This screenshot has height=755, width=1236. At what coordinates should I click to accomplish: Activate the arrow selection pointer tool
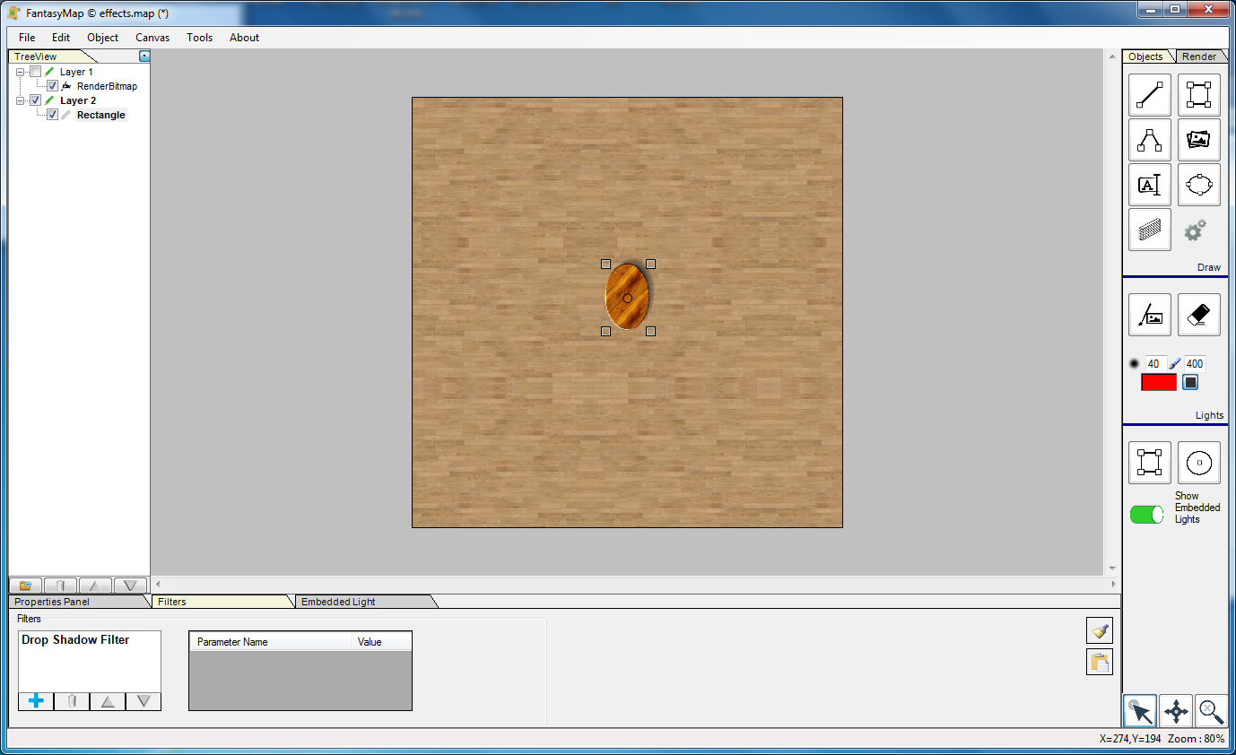[x=1140, y=712]
